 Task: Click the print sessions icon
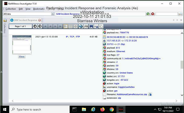click(x=86, y=26)
